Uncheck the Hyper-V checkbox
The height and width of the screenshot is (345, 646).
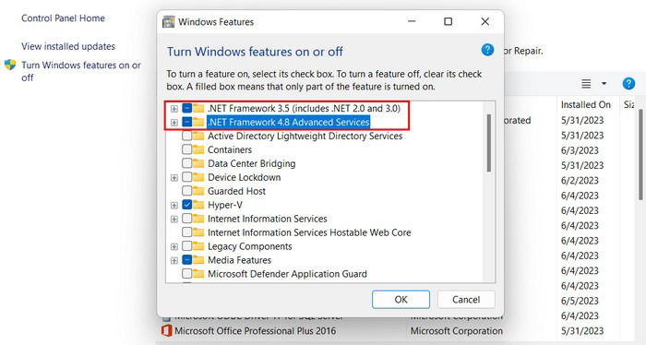tap(187, 205)
